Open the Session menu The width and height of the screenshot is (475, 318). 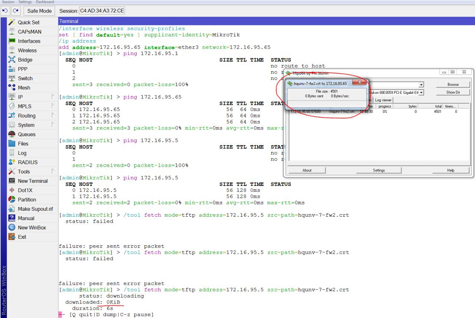[x=8, y=2]
